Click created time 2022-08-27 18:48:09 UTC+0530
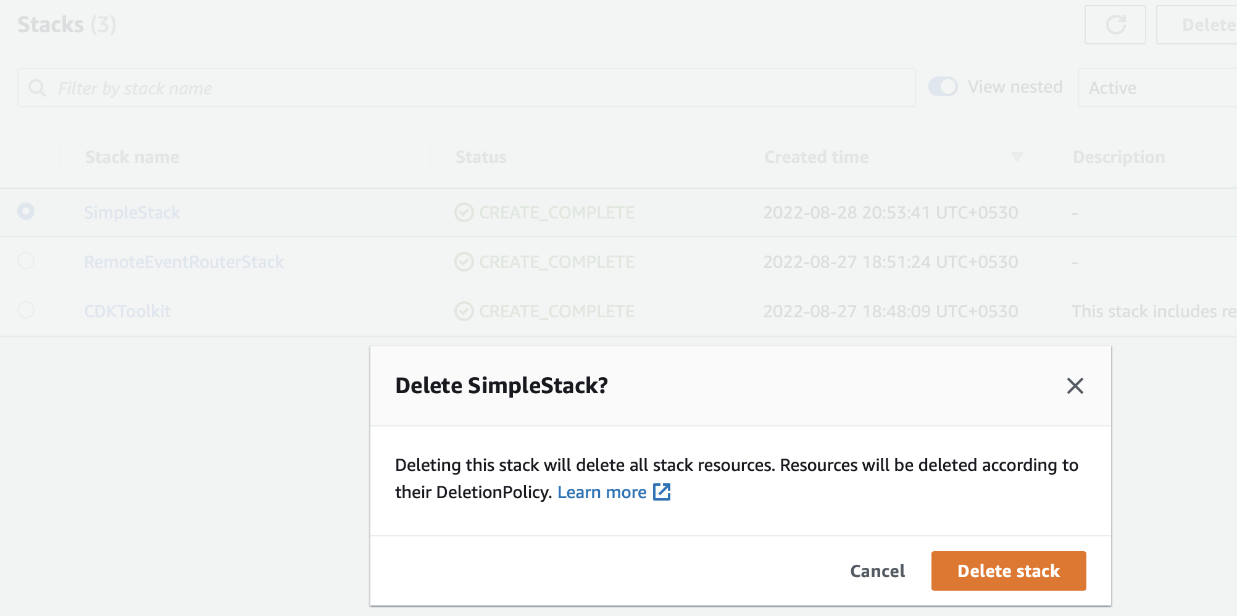Screen dimensions: 1237x616 click(891, 311)
